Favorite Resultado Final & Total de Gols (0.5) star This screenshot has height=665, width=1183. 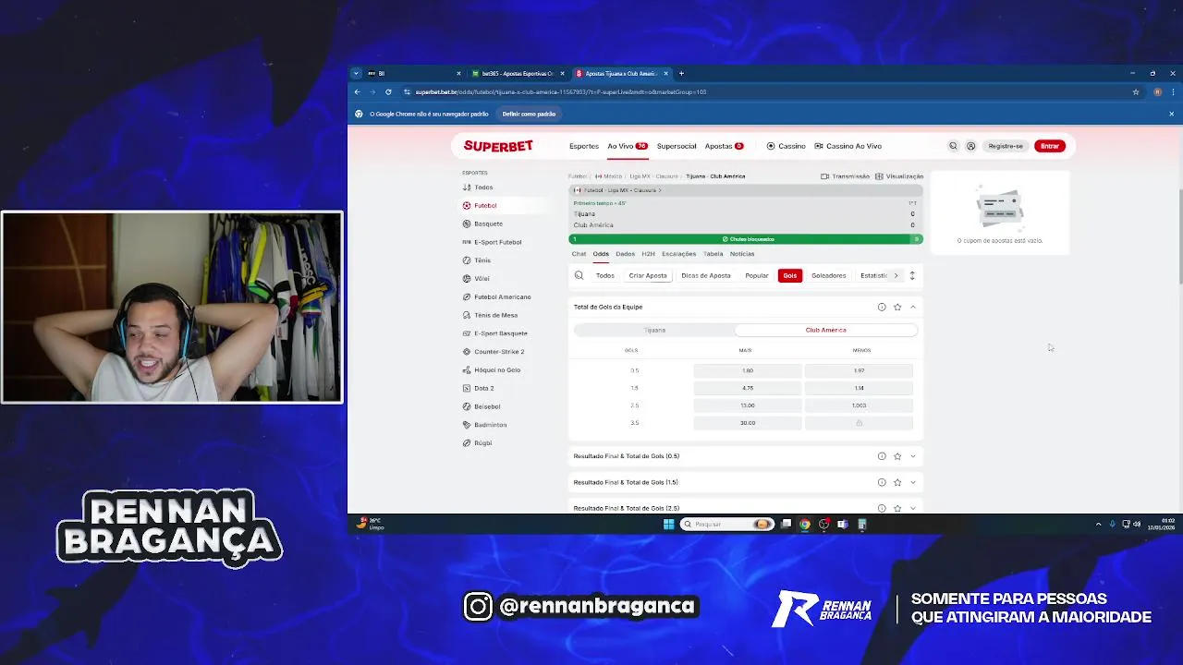pos(897,456)
